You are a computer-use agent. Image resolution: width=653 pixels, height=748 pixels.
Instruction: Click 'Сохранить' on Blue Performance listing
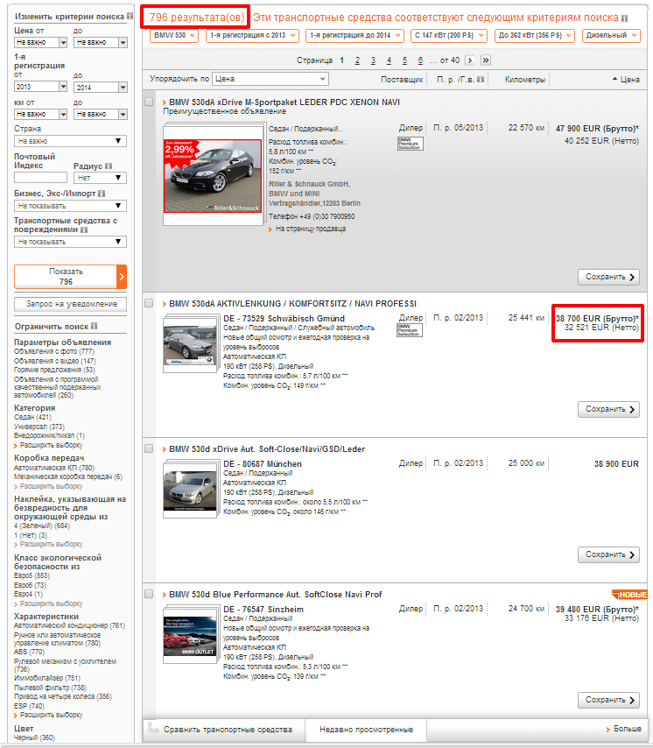(x=608, y=700)
